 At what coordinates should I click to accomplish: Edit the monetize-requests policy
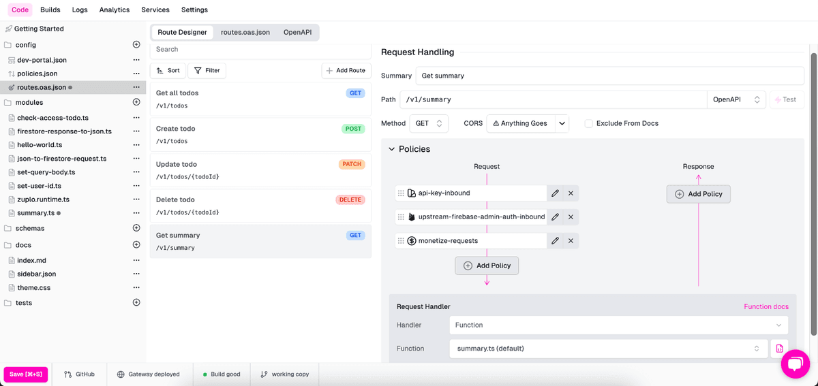point(555,241)
